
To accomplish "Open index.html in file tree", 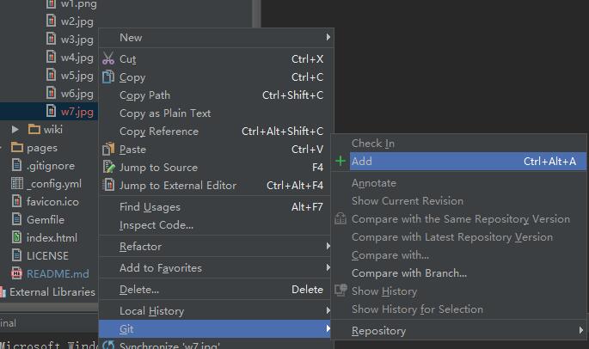I will (52, 238).
